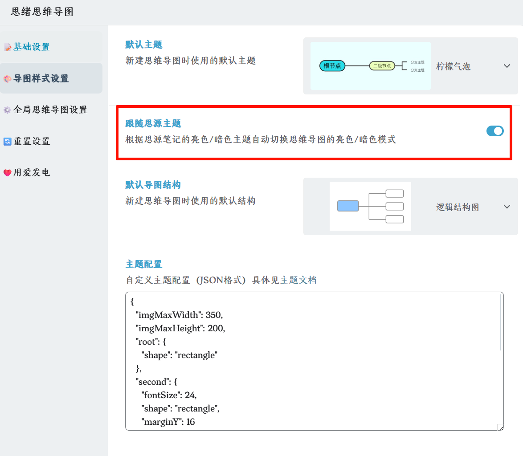Viewport: 523px width, 456px height.
Task: Click the heart icon beside 用爱发电
Action: 7,173
